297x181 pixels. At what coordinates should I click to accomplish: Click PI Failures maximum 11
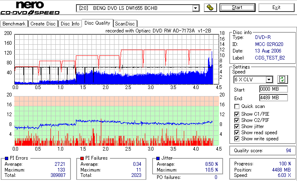pyautogui.click(x=139, y=170)
